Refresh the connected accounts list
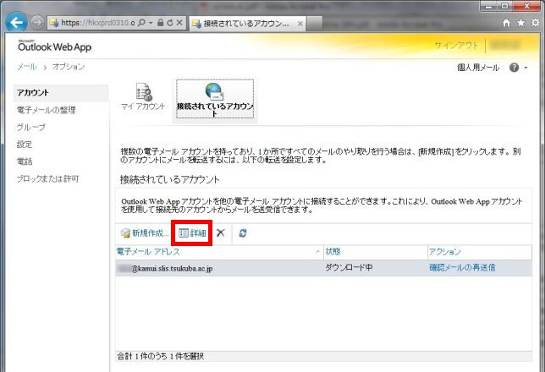The image size is (545, 372). click(243, 233)
